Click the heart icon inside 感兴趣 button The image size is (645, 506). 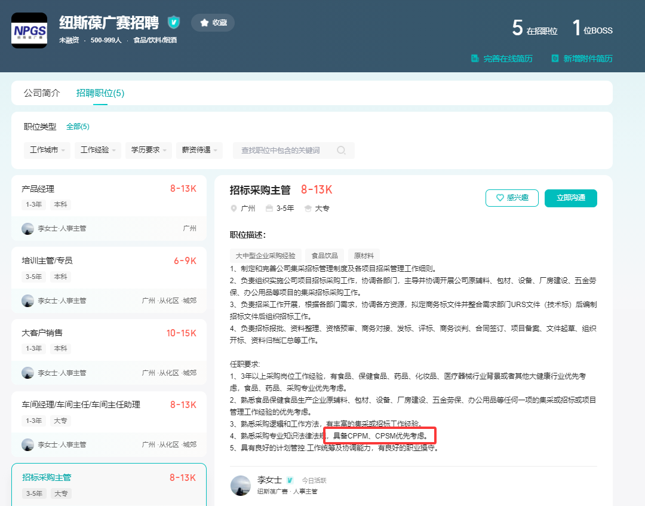coord(499,198)
